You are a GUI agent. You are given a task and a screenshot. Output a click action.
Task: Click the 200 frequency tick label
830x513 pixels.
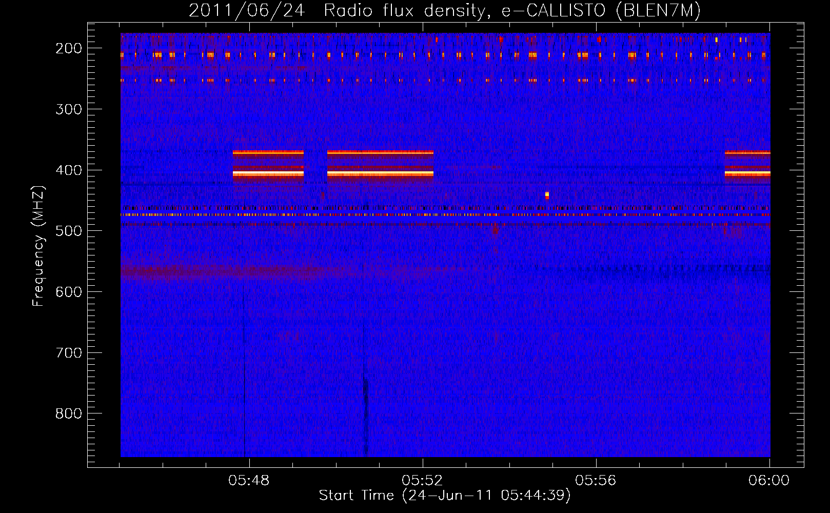click(x=69, y=48)
